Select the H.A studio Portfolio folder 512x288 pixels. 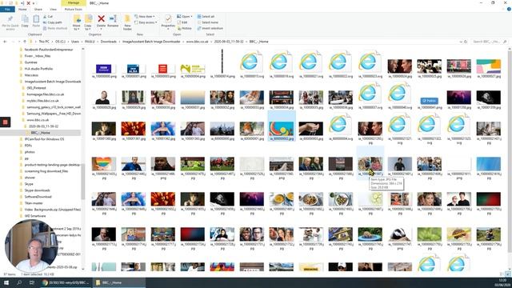pyautogui.click(x=38, y=69)
